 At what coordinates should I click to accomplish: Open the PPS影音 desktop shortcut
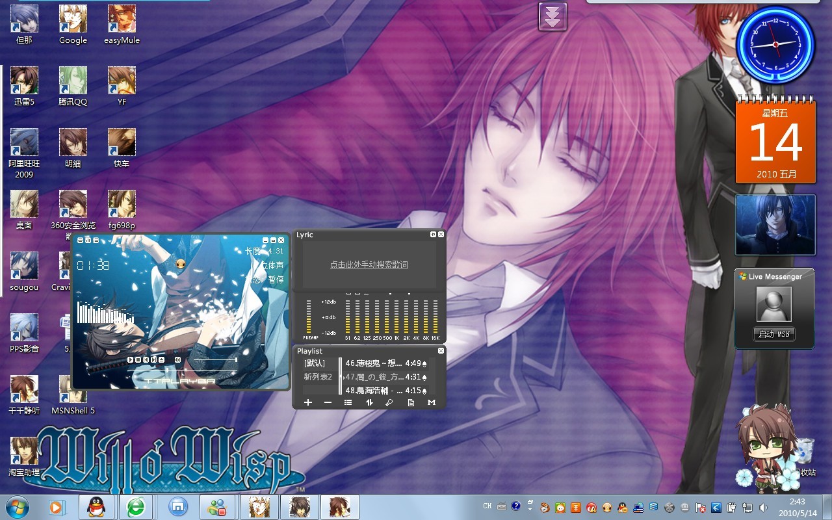pyautogui.click(x=24, y=333)
